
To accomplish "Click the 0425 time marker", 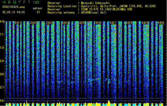I will click(x=81, y=23).
